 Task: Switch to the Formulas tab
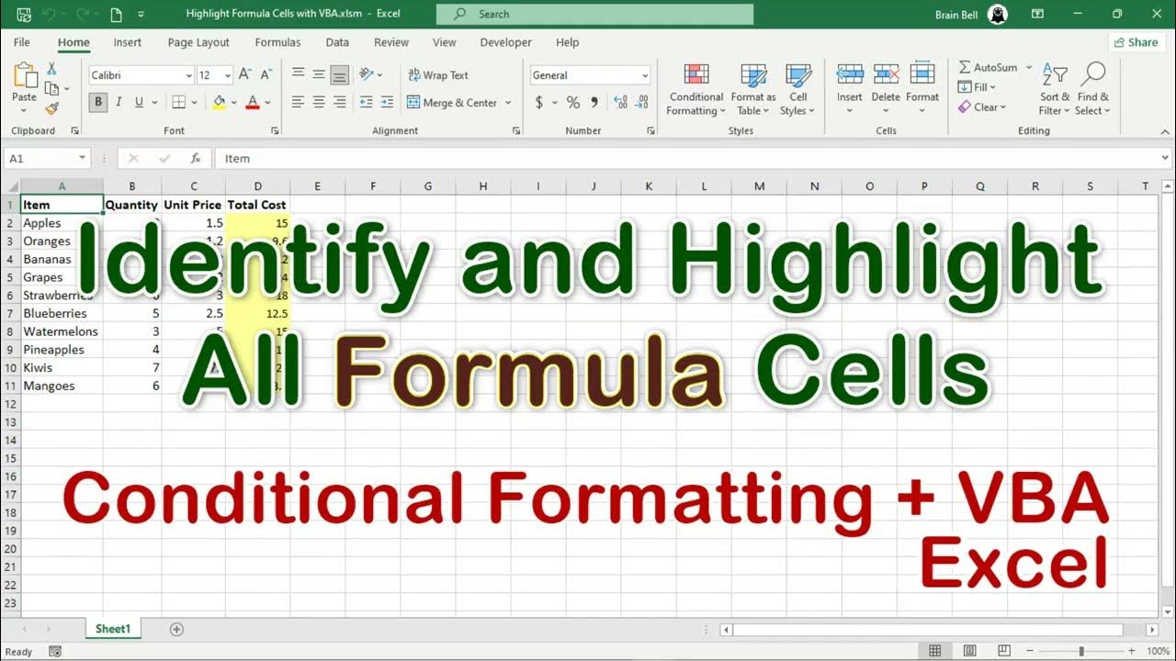pyautogui.click(x=277, y=42)
